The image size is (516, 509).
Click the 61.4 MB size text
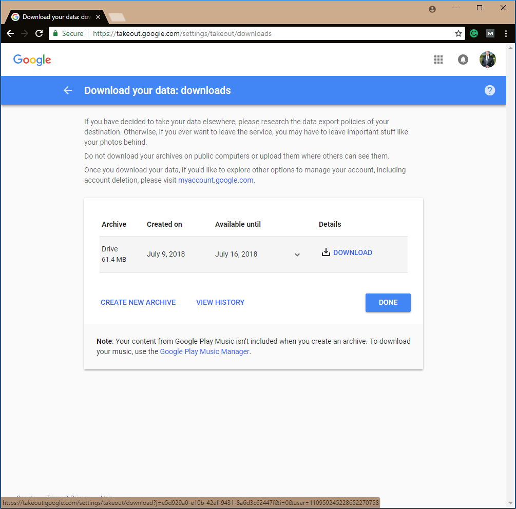click(x=114, y=260)
